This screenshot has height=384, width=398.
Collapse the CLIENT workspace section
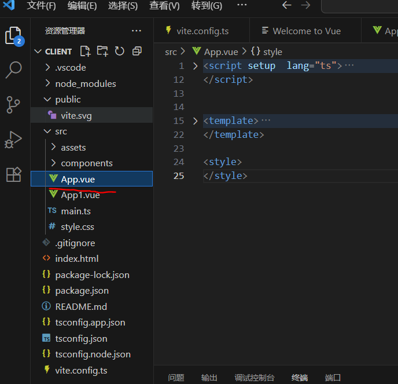(38, 52)
